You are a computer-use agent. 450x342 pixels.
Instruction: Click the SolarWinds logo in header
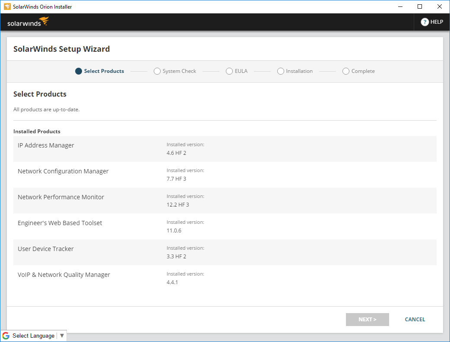28,22
